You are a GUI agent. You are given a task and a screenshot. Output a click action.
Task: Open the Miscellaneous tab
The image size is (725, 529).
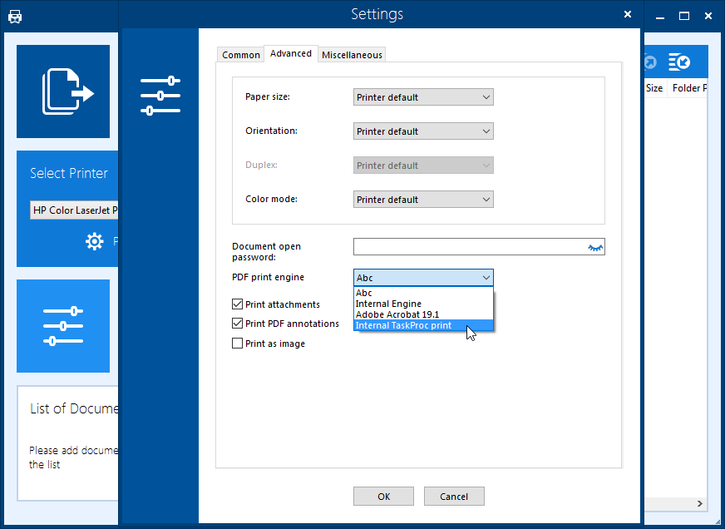(x=352, y=55)
